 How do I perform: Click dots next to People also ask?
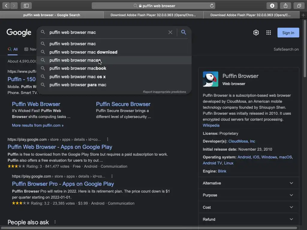[55, 222]
